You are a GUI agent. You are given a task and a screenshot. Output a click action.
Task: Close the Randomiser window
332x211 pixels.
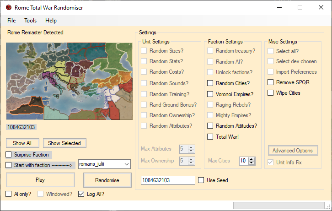(x=321, y=8)
